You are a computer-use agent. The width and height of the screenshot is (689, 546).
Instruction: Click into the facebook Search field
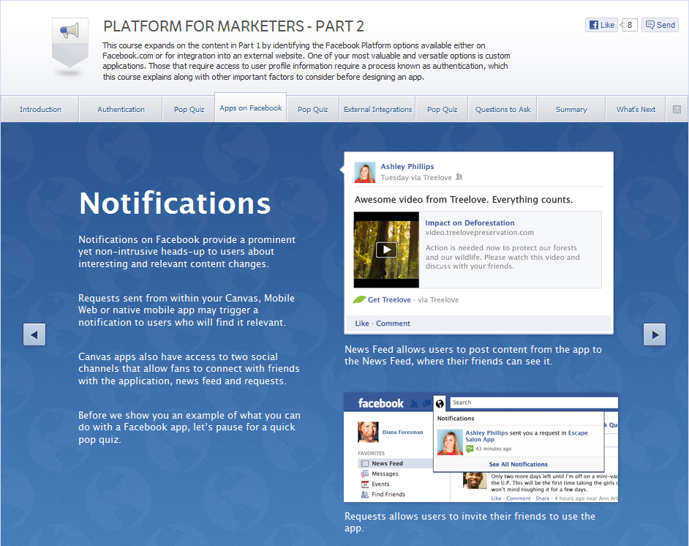[534, 403]
